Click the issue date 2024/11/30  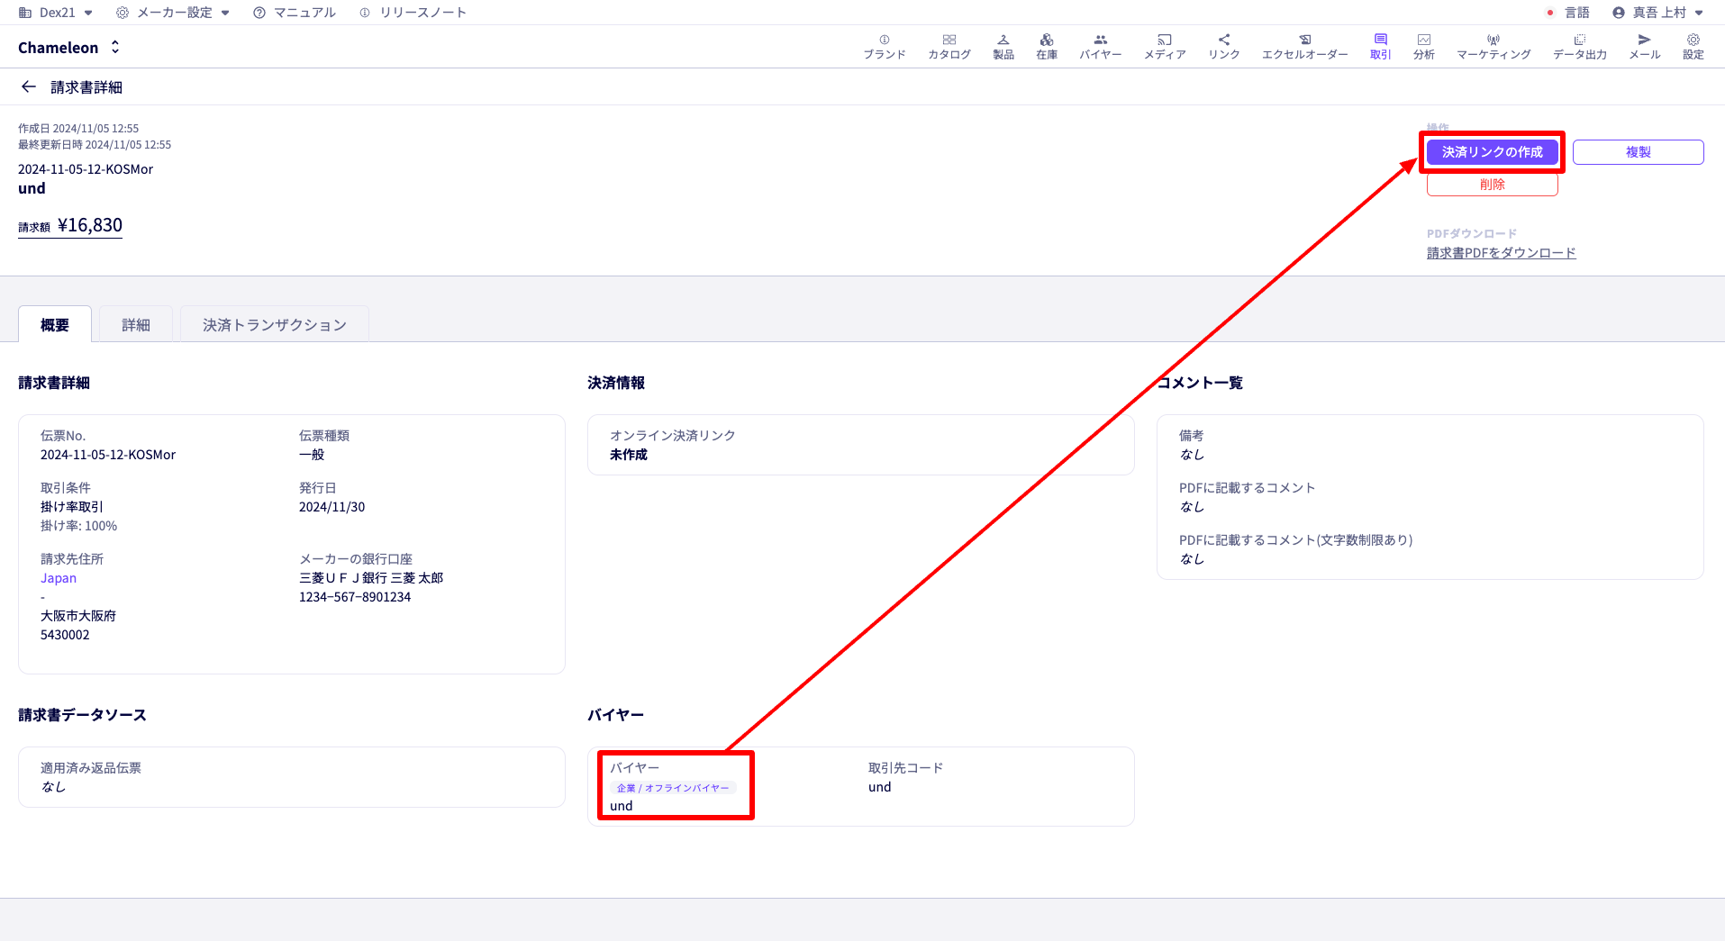(x=332, y=507)
